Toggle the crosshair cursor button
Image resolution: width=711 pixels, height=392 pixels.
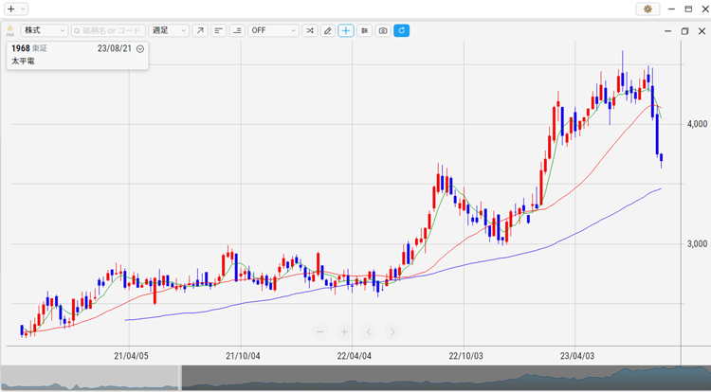click(x=346, y=30)
